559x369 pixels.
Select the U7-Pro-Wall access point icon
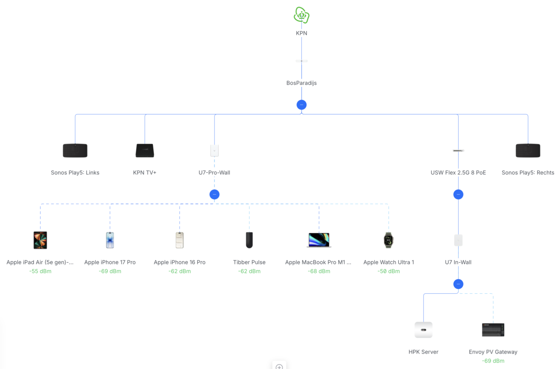(x=214, y=150)
